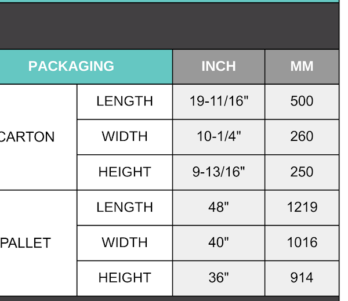Click the 9-13/16" inch value
This screenshot has height=301, width=348.
[x=219, y=172]
